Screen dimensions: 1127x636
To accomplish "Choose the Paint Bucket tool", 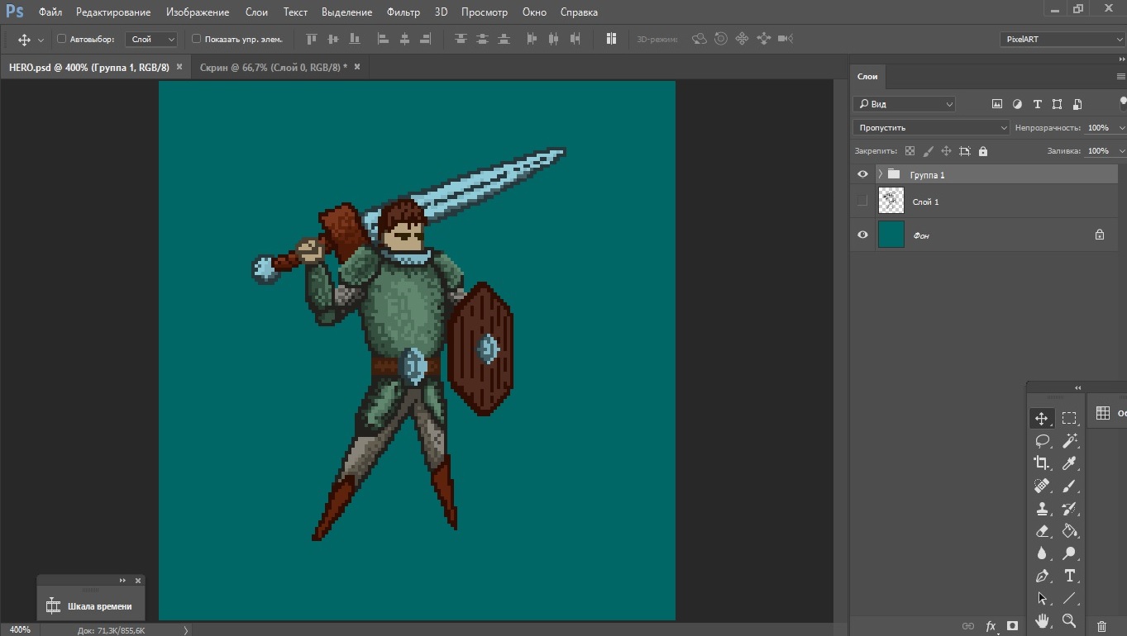I will click(1069, 531).
